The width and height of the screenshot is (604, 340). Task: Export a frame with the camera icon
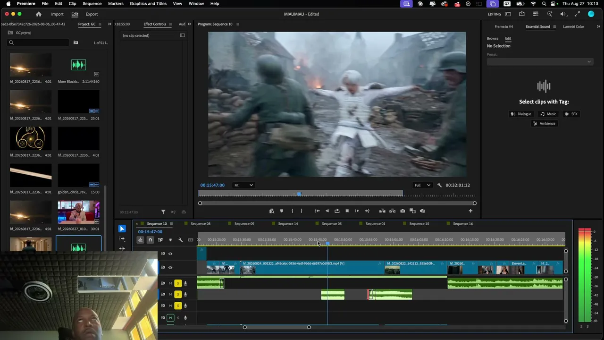pyautogui.click(x=403, y=211)
